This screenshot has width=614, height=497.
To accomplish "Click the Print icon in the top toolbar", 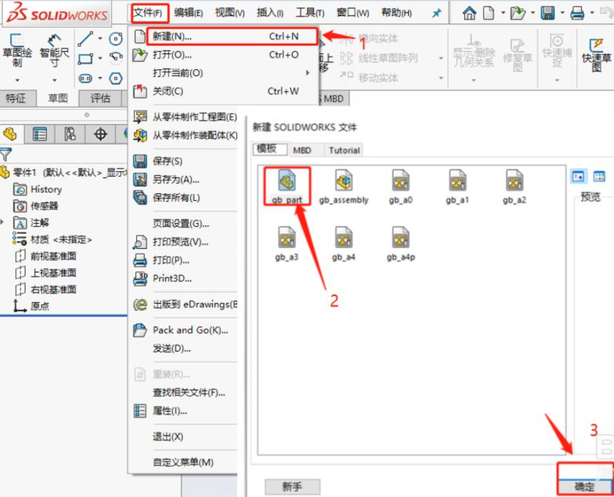I will [x=577, y=14].
